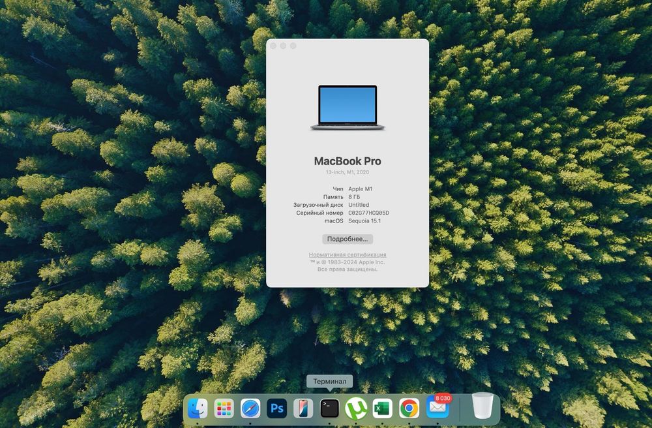Open Нормативная сертификация link
This screenshot has height=428, width=652.
(348, 254)
